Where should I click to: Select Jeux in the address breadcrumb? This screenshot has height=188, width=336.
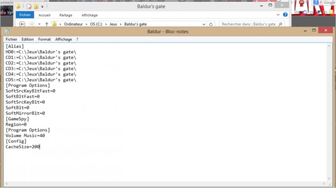pos(113,24)
